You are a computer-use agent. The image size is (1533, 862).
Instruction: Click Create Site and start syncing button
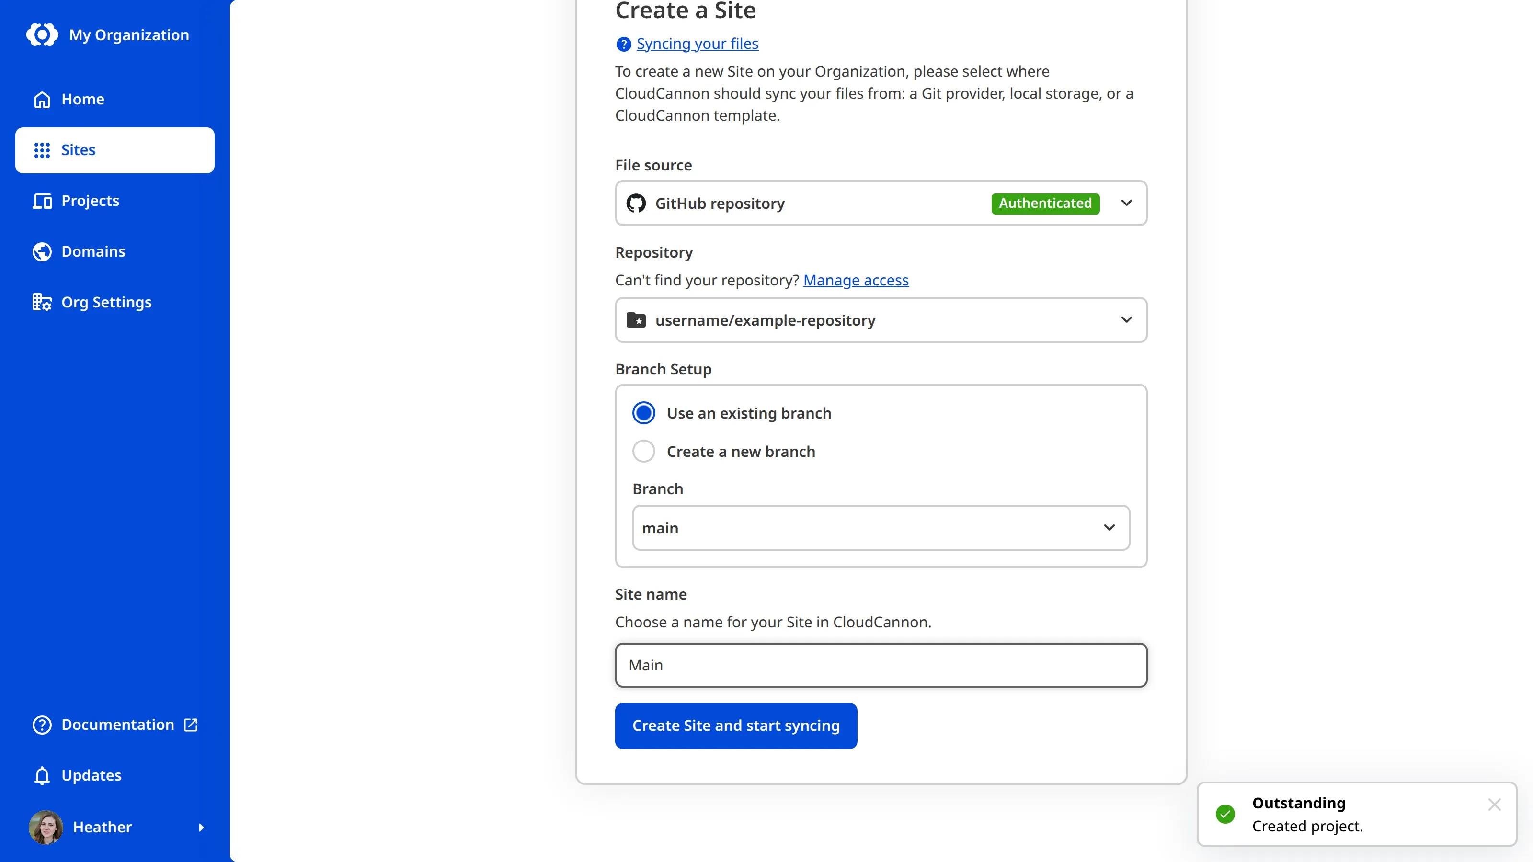click(x=735, y=726)
